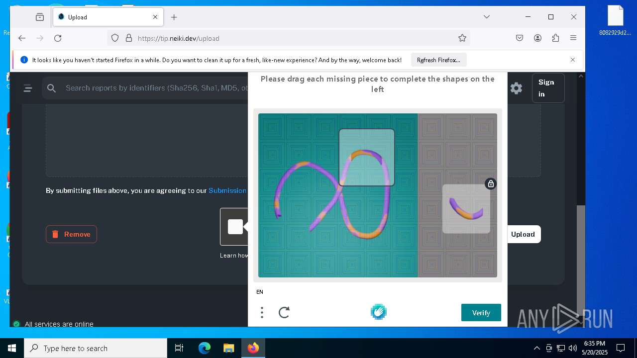
Task: Open the site hamburger sidebar menu
Action: tap(28, 89)
